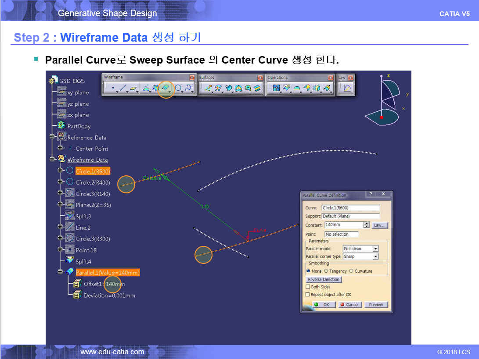Expand the Circle.2(R400) tree node
Image resolution: width=479 pixels, height=359 pixels.
(60, 182)
